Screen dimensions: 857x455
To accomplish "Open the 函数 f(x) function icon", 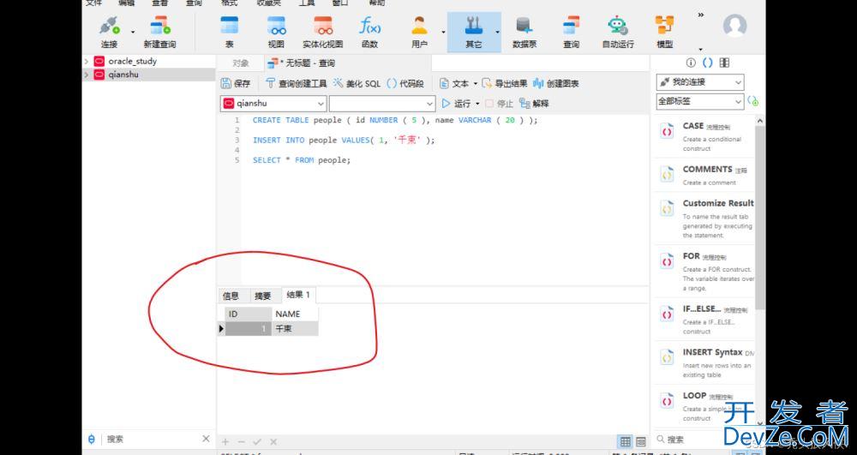I will [370, 33].
